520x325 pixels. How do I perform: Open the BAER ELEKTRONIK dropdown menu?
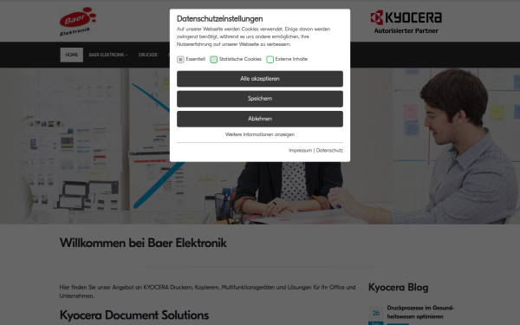pos(108,55)
